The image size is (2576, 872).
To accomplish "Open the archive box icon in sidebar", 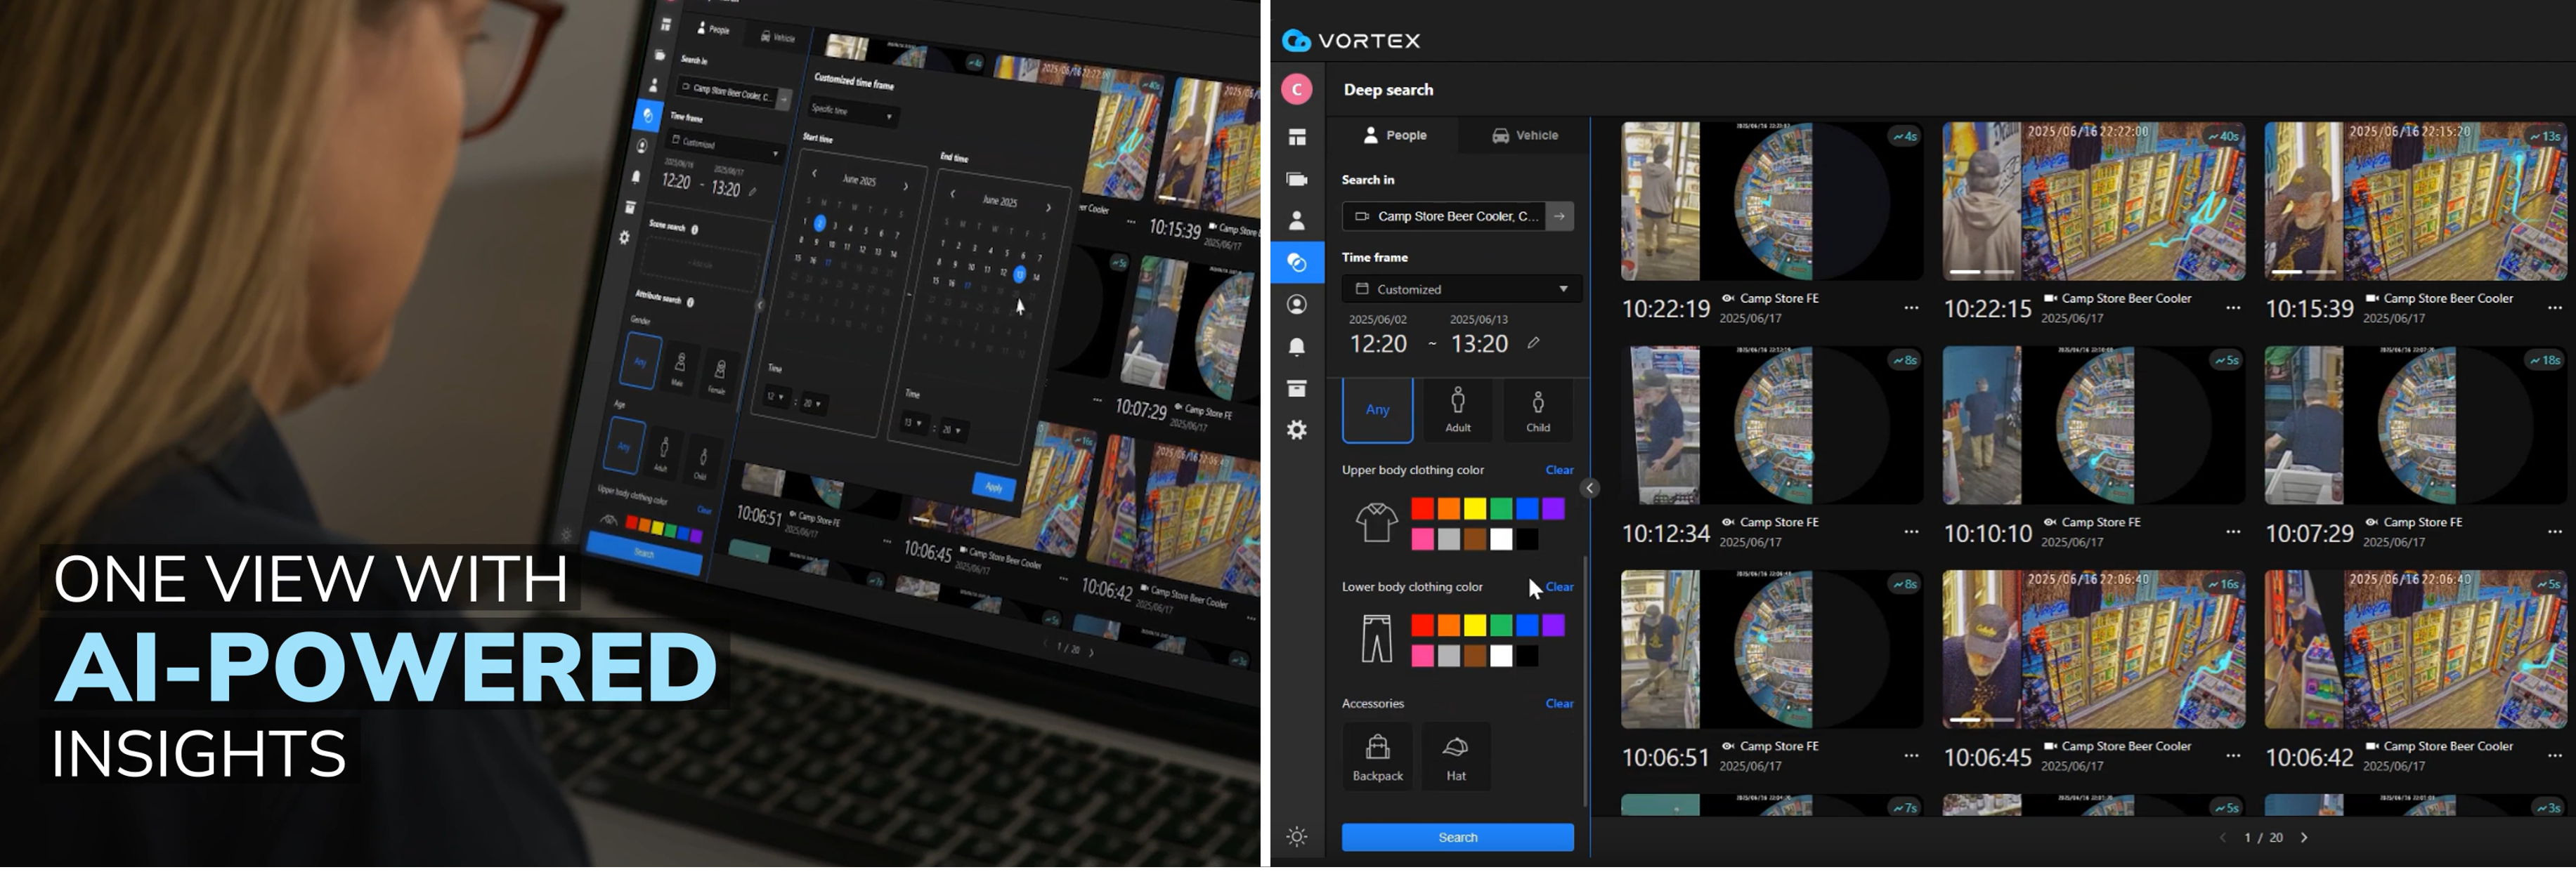I will tap(1297, 390).
